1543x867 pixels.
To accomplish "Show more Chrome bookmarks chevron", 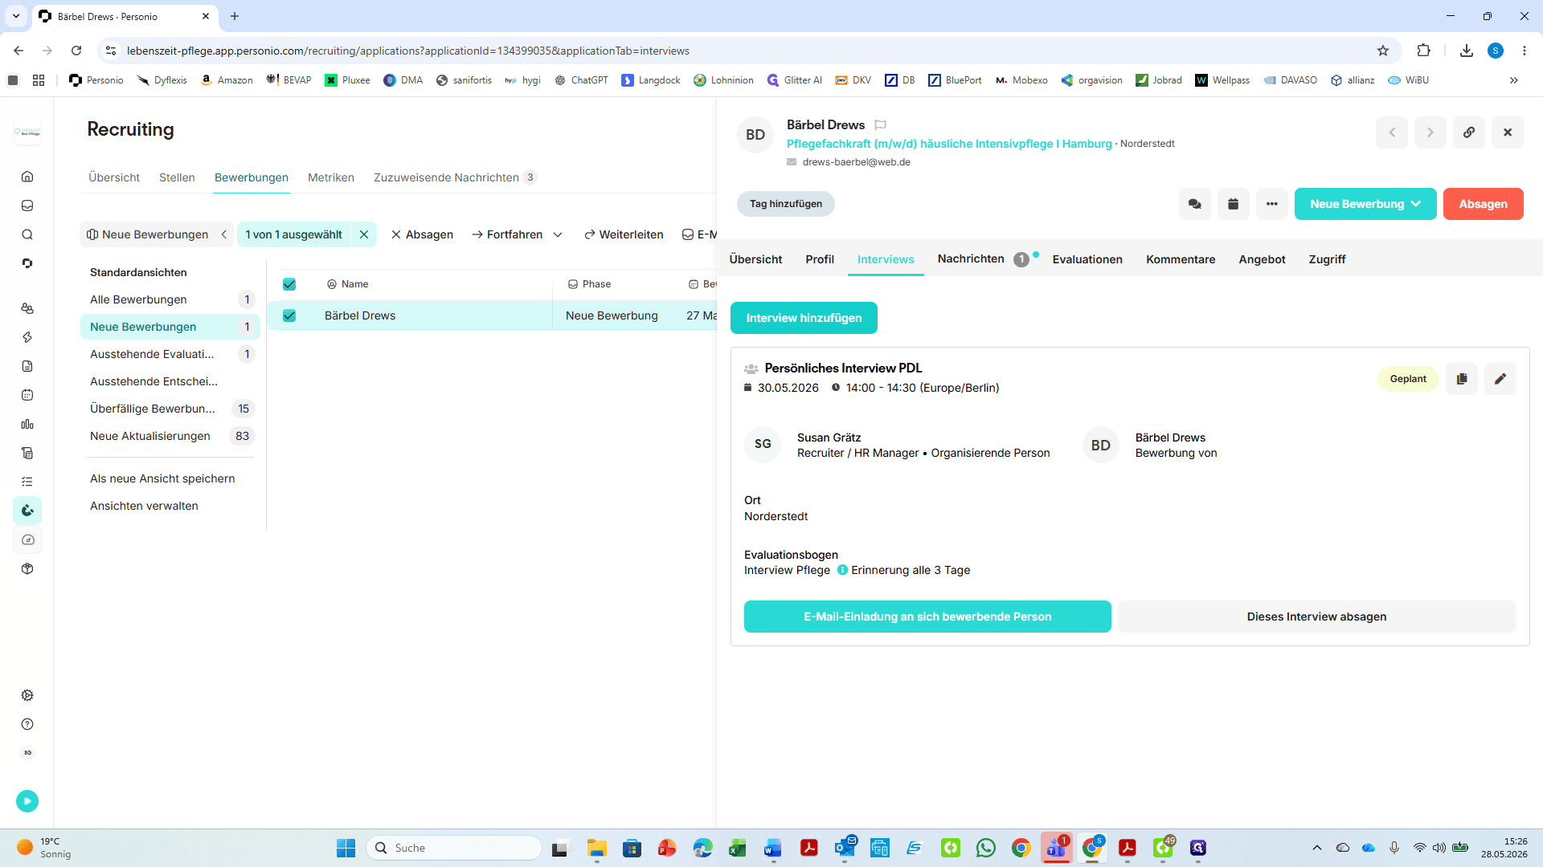I will (1514, 80).
